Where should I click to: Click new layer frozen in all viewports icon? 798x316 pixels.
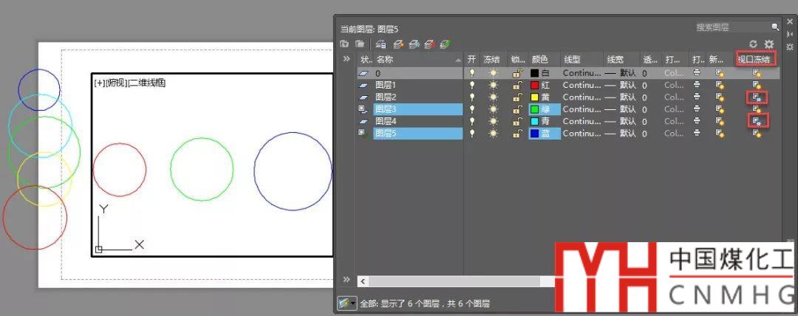[x=415, y=44]
